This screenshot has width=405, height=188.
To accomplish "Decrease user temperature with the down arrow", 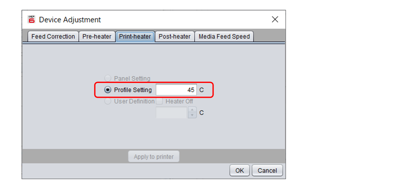I will (x=192, y=115).
